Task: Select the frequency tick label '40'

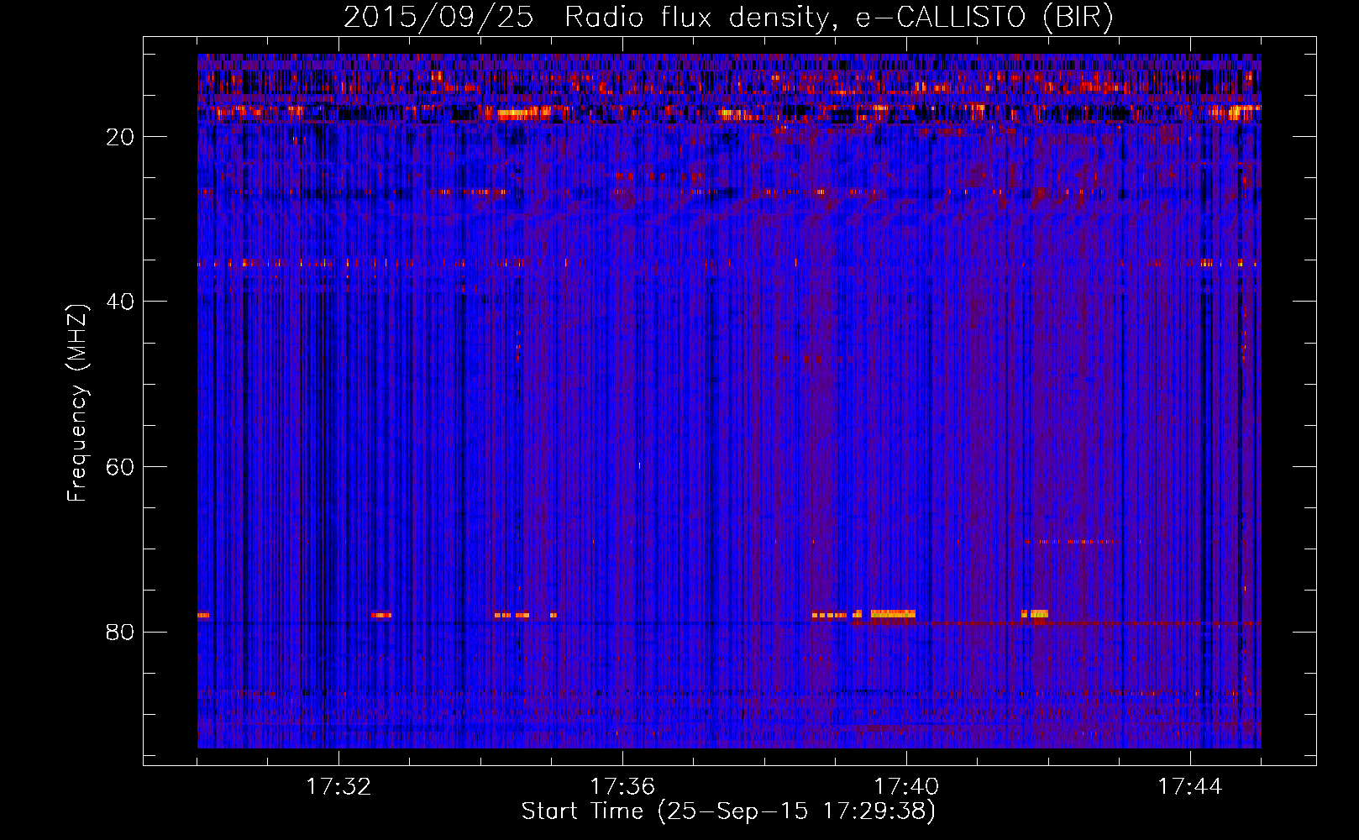Action: pos(121,302)
